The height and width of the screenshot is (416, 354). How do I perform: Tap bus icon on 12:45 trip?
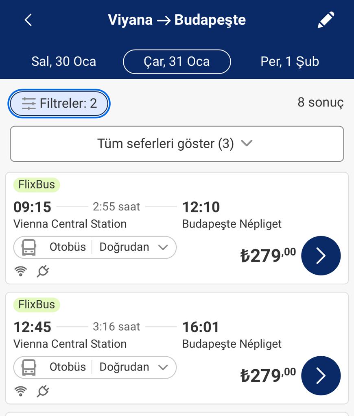pos(29,367)
